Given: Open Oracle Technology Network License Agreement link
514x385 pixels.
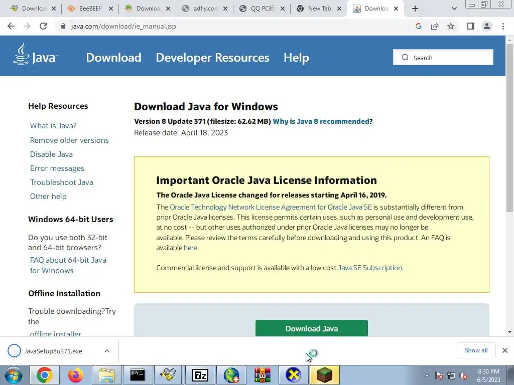Looking at the screenshot, I should [271, 207].
